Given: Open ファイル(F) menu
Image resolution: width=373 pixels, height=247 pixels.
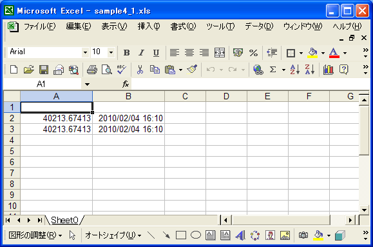Looking at the screenshot, I should (40, 26).
